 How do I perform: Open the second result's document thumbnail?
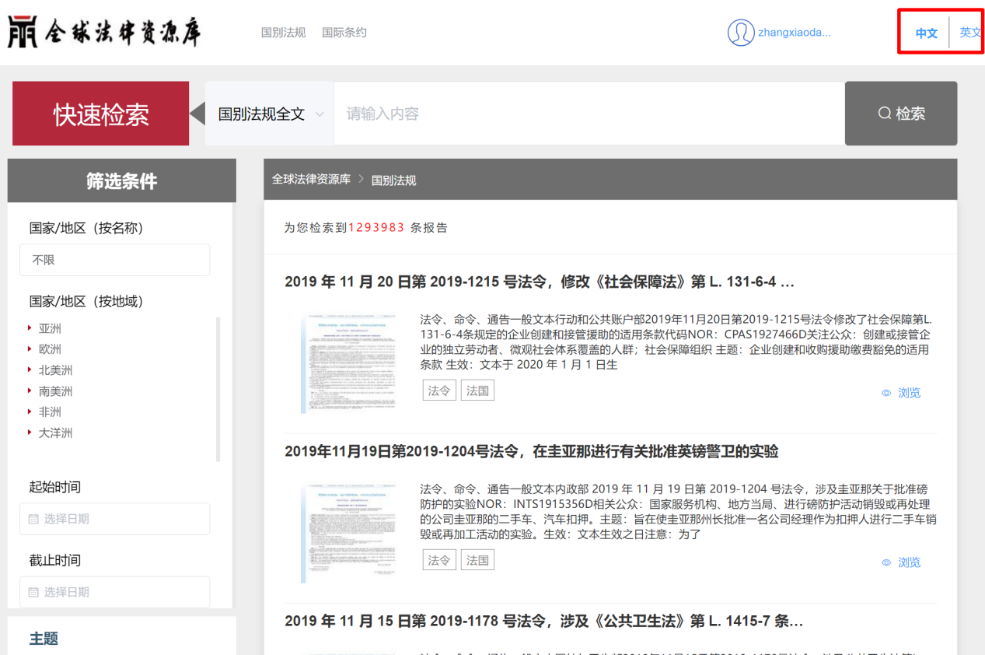tap(348, 533)
